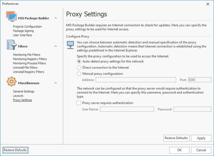Open General Settings page

(x=24, y=91)
